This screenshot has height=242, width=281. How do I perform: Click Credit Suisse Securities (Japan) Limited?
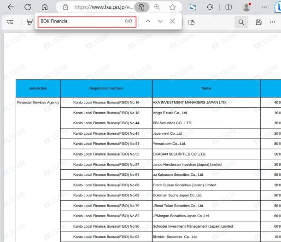[x=184, y=185]
